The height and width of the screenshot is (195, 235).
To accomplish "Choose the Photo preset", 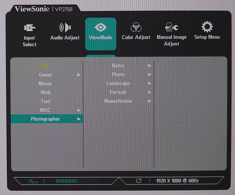I will [118, 74].
